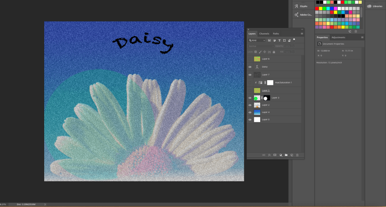The width and height of the screenshot is (386, 207).
Task: Open the Libraries panel
Action: click(x=375, y=6)
